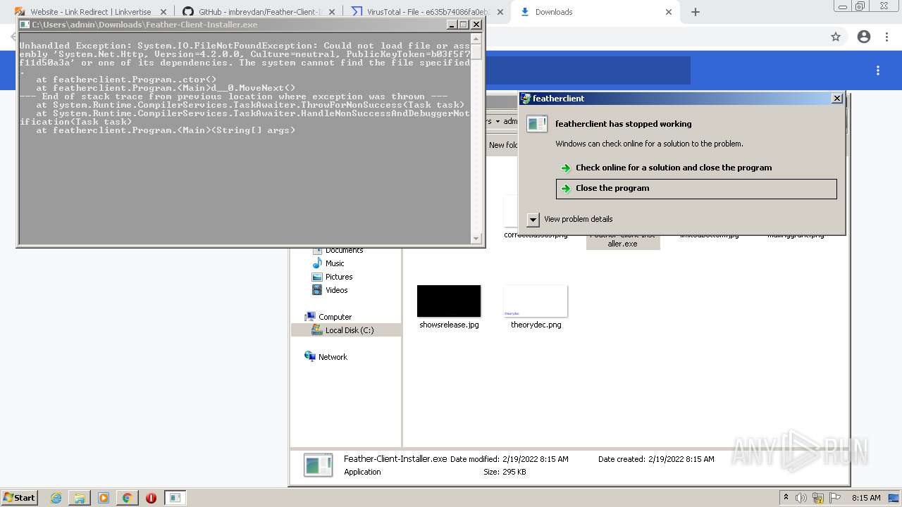Open the volume control in system tray

(803, 498)
